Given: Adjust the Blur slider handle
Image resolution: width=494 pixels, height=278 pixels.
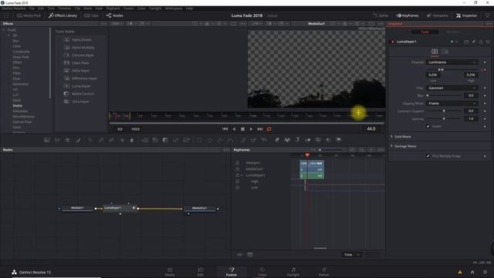Looking at the screenshot, I should [x=428, y=96].
